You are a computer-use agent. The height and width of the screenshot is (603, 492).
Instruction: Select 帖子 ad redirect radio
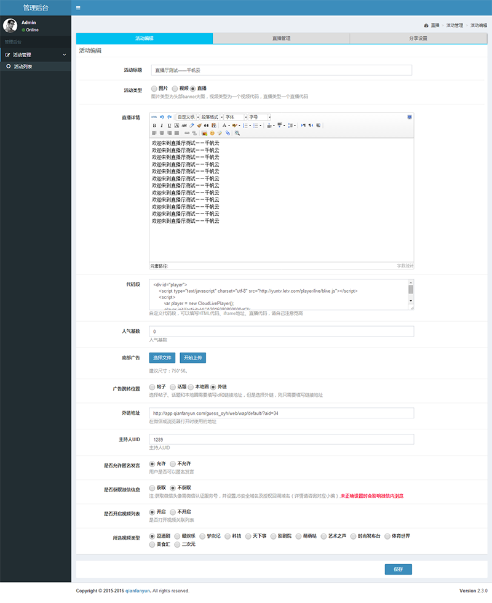(153, 387)
